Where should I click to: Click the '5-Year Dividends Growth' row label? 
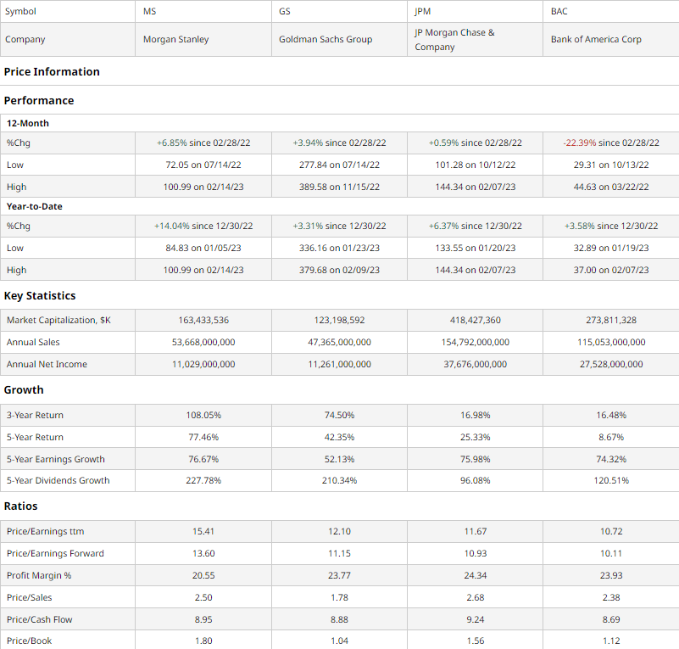pyautogui.click(x=58, y=481)
